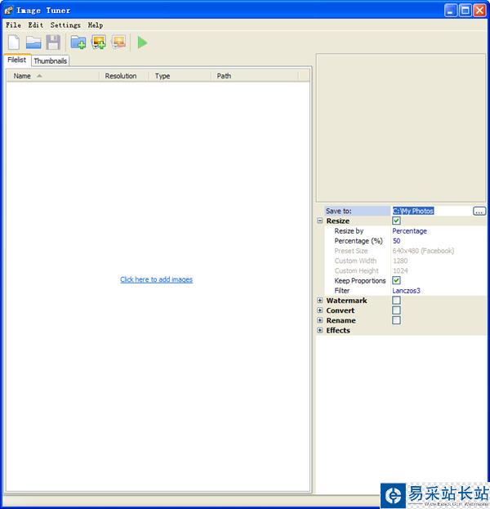Enable the Watermark checkbox
The image size is (490, 509).
[x=396, y=301]
